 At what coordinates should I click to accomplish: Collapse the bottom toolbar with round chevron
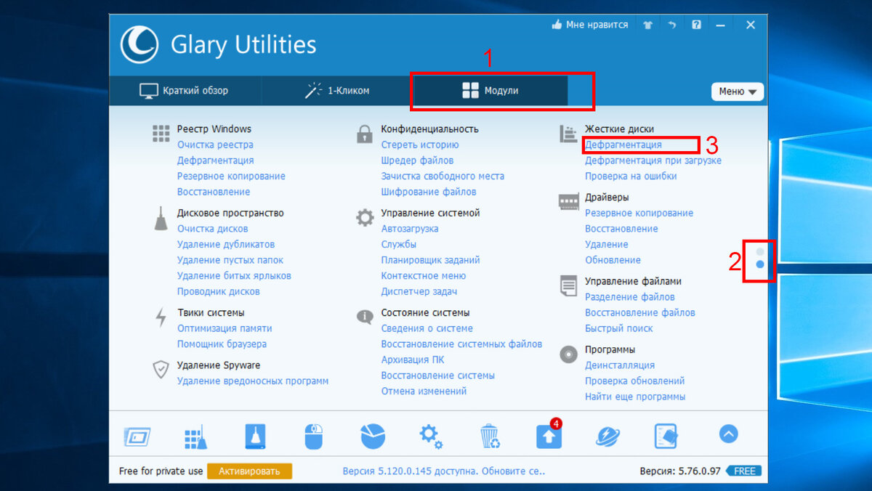tap(729, 434)
